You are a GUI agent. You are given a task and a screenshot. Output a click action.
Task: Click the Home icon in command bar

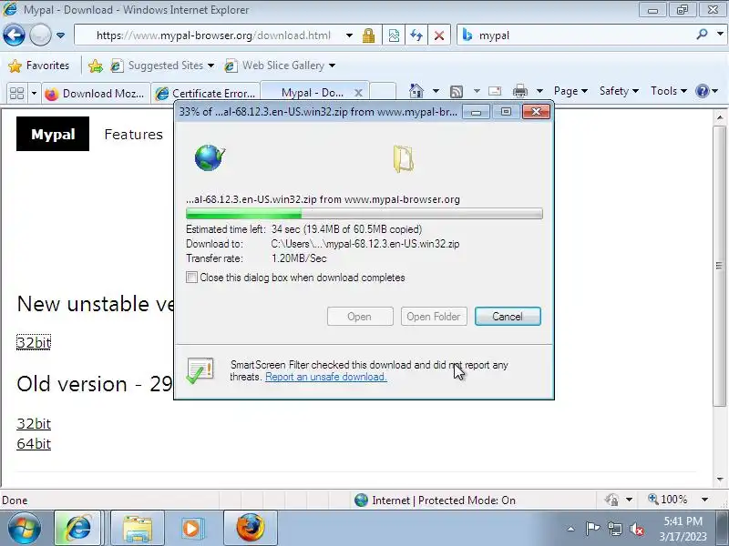pos(416,91)
